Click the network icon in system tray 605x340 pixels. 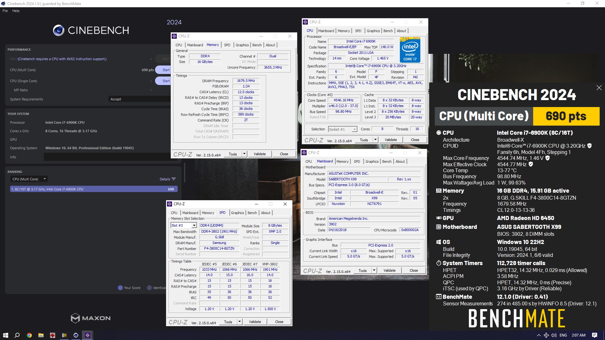tap(546, 335)
